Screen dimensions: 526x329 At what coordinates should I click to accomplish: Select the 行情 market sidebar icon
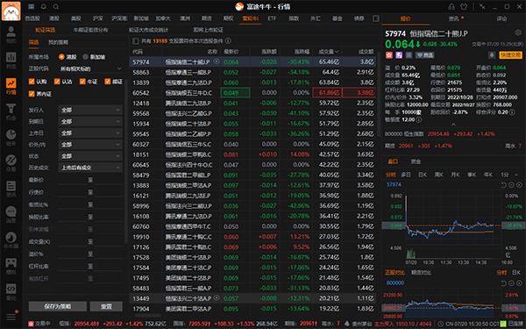point(11,86)
